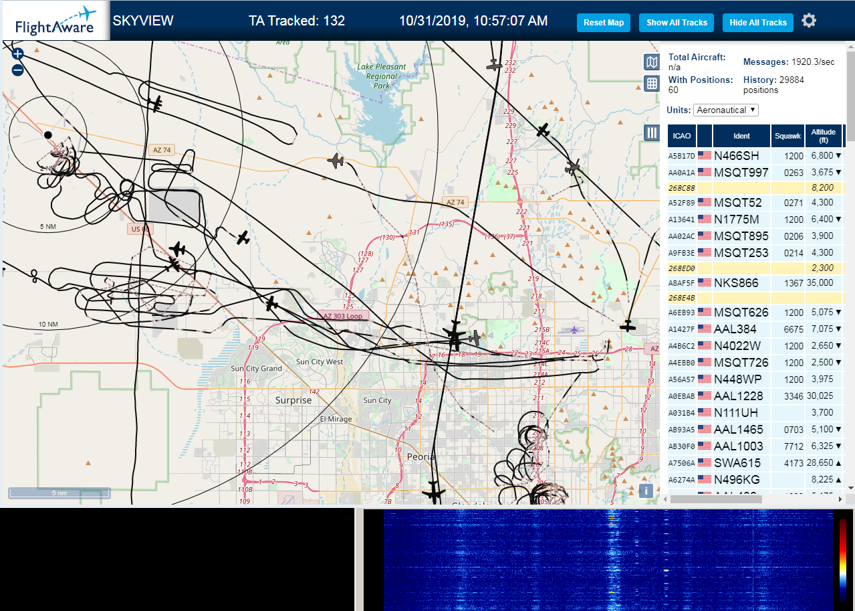The width and height of the screenshot is (855, 611).
Task: Open the map attribution info icon
Action: pos(645,491)
